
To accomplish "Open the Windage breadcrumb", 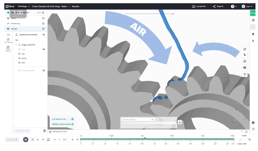I will coord(22,6).
